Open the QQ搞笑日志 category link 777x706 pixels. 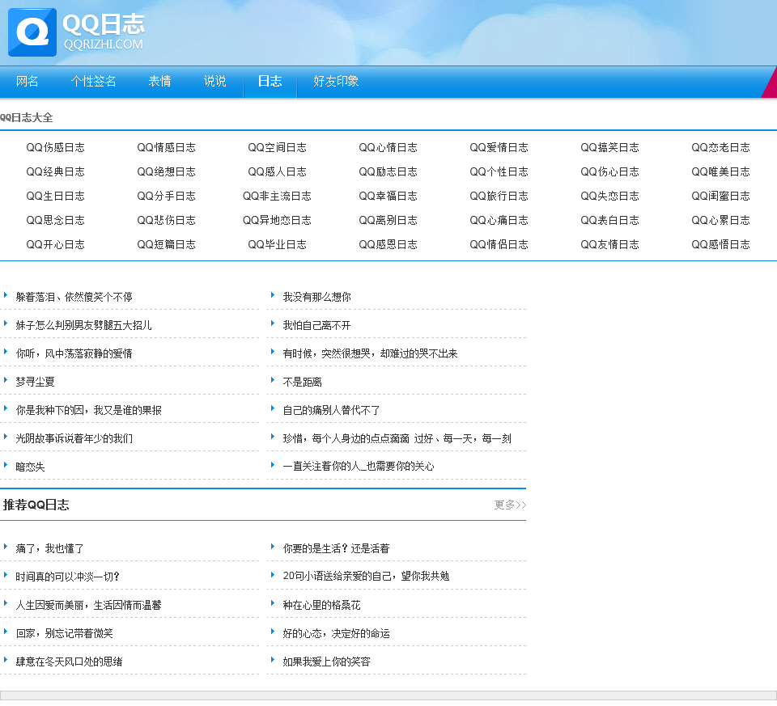click(609, 147)
